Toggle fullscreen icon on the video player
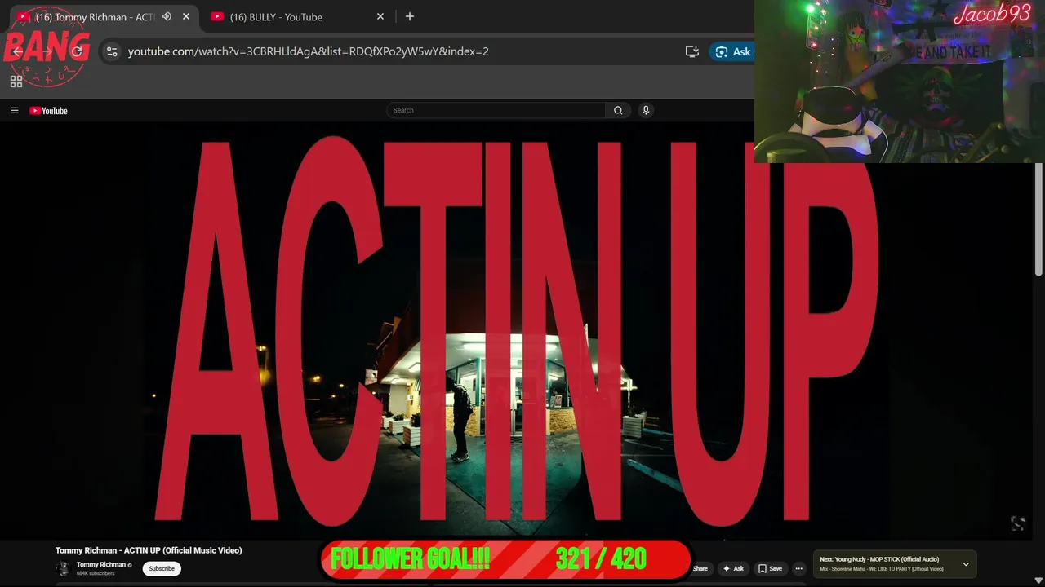This screenshot has width=1045, height=587. point(1018,523)
